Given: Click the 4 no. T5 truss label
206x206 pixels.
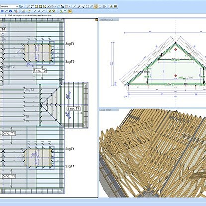Looking at the screenshot, I should (40, 71).
